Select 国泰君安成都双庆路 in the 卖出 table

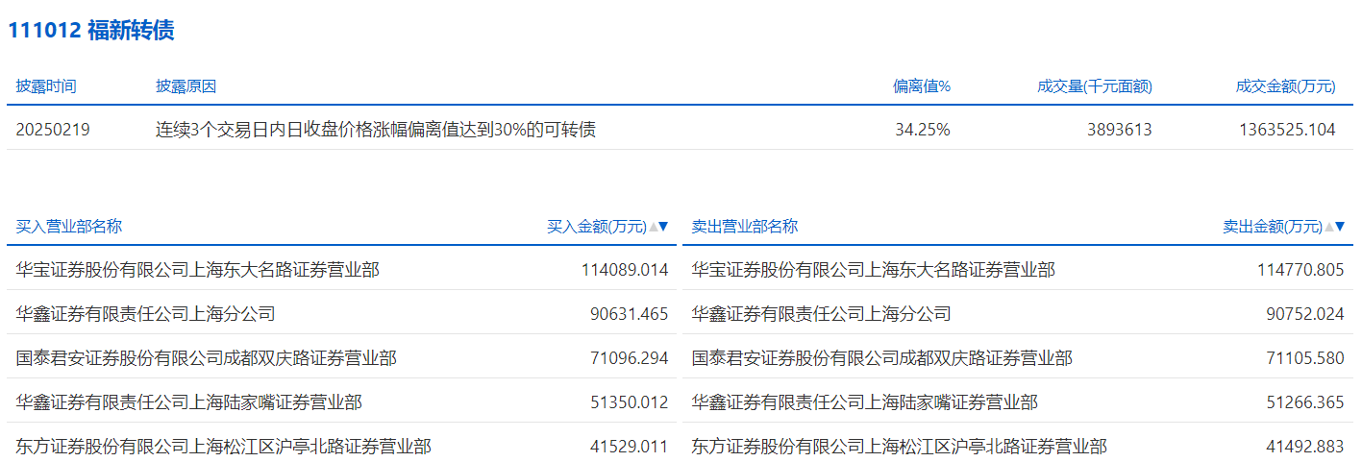pyautogui.click(x=882, y=358)
